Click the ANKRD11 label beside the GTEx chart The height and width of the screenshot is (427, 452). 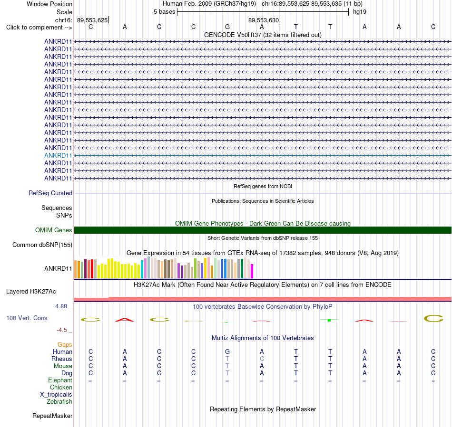(x=58, y=268)
